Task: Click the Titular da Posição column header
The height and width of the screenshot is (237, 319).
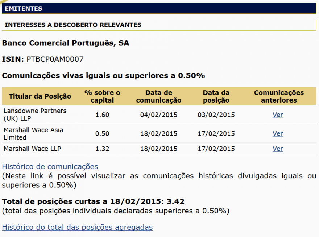Action: [40, 96]
